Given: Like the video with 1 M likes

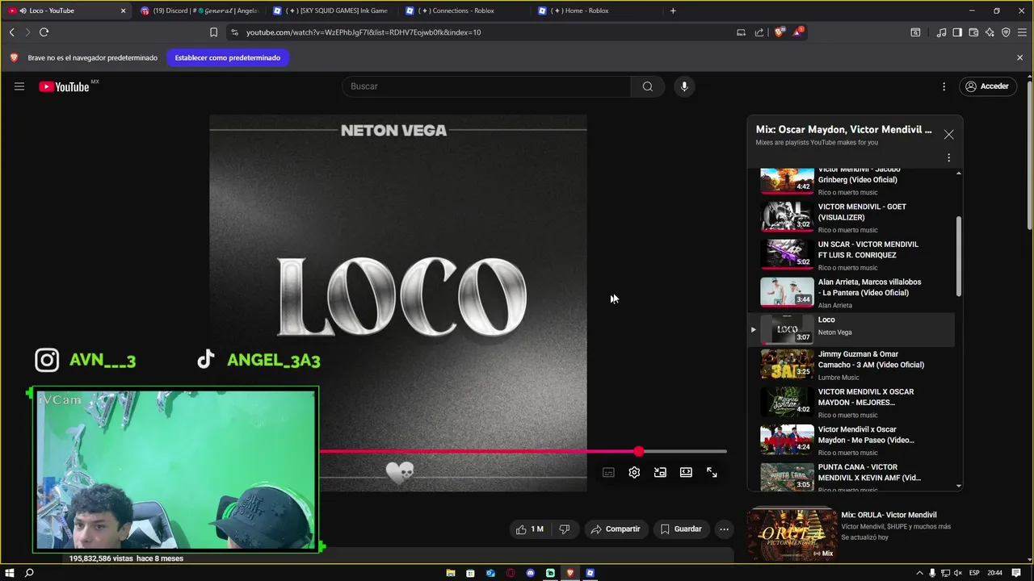Looking at the screenshot, I should [x=529, y=529].
